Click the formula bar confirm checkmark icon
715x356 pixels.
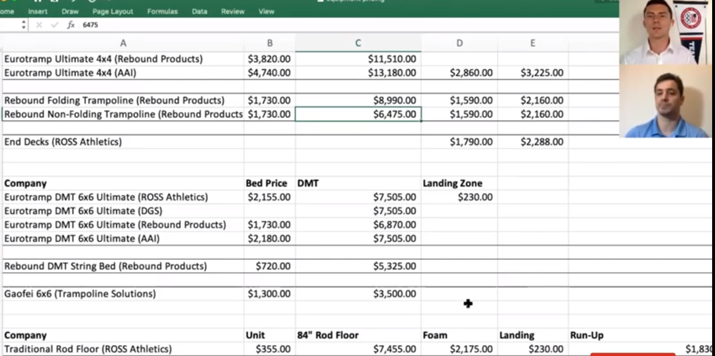tap(55, 25)
